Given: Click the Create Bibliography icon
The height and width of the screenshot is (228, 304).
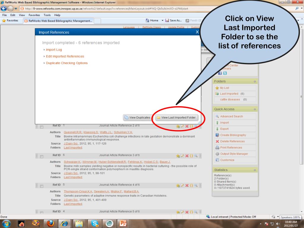Looking at the screenshot, I should pos(217,135).
